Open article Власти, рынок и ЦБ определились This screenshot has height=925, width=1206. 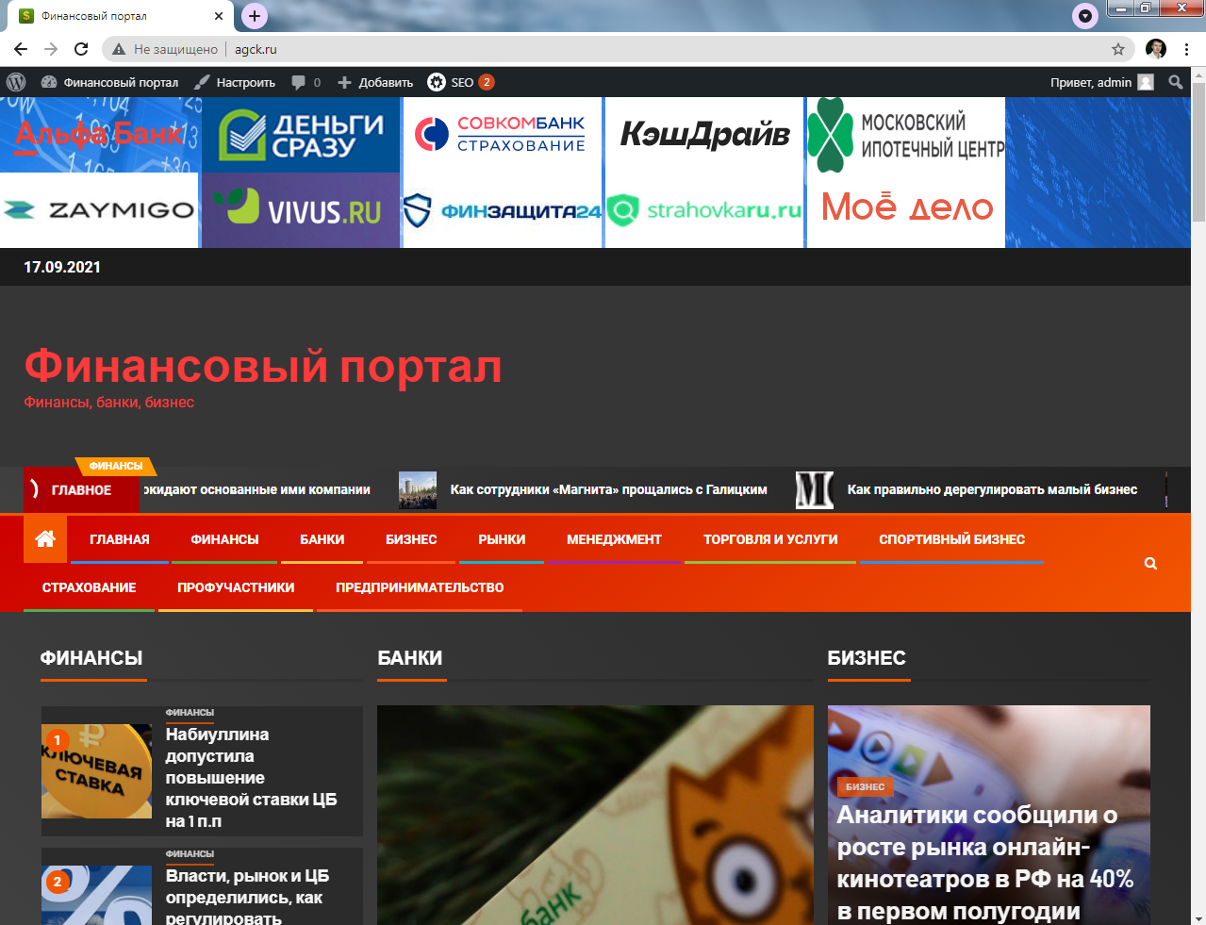[x=247, y=897]
